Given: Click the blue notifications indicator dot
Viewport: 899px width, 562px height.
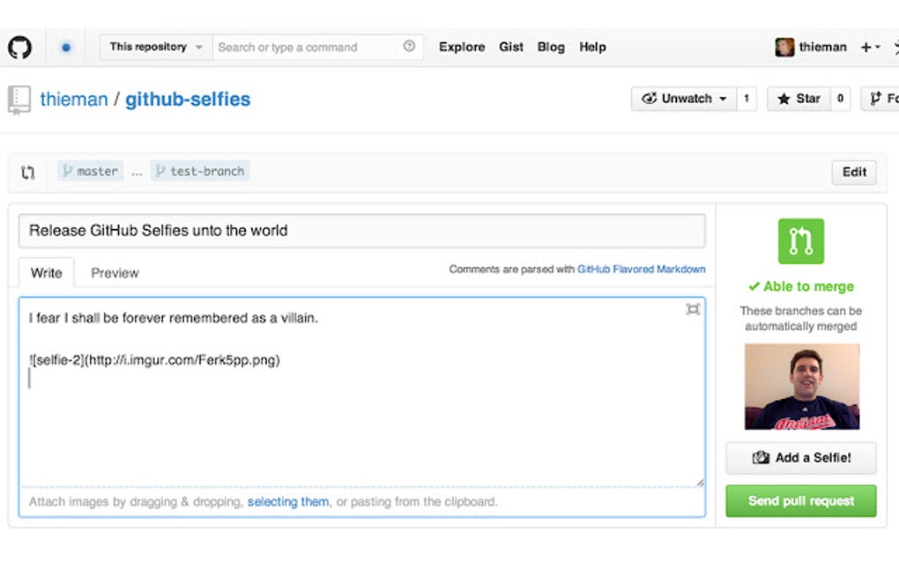Looking at the screenshot, I should pyautogui.click(x=66, y=47).
